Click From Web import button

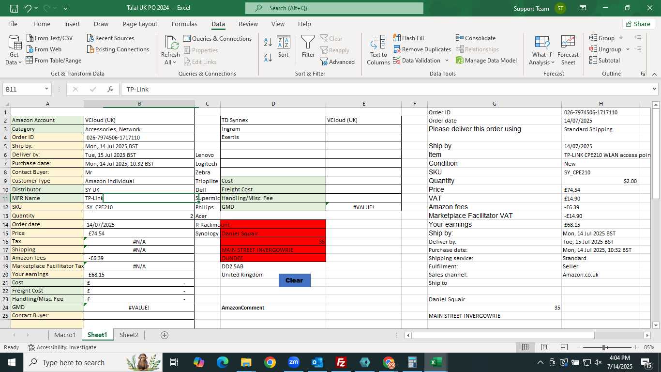(x=44, y=49)
